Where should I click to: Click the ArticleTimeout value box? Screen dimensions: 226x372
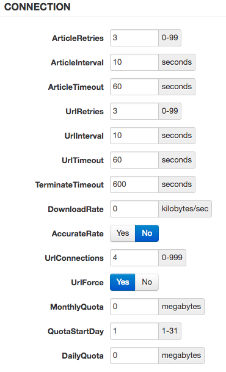coord(134,87)
